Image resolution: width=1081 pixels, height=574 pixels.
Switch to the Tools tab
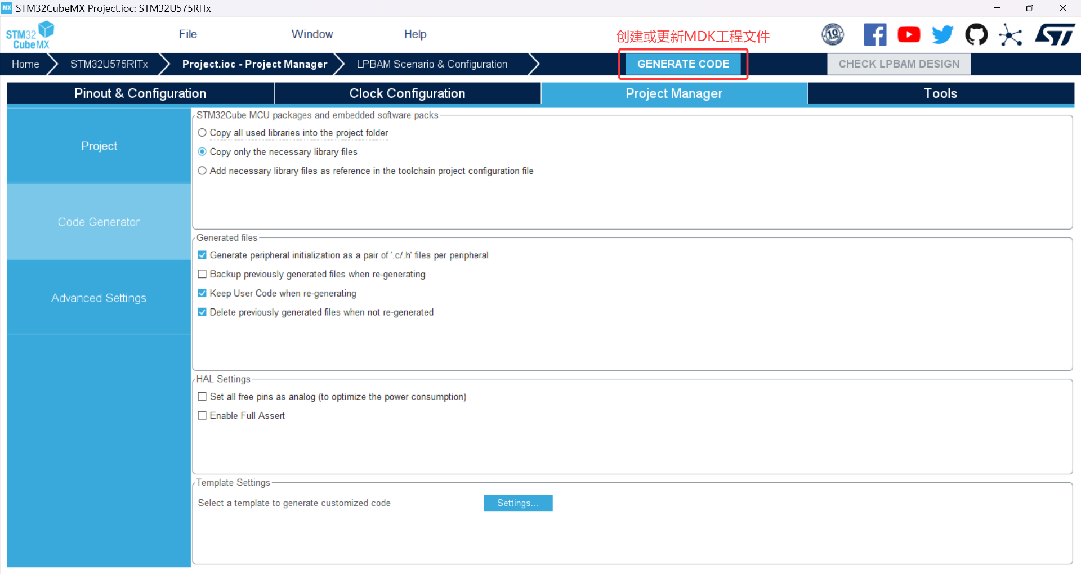[x=941, y=93]
